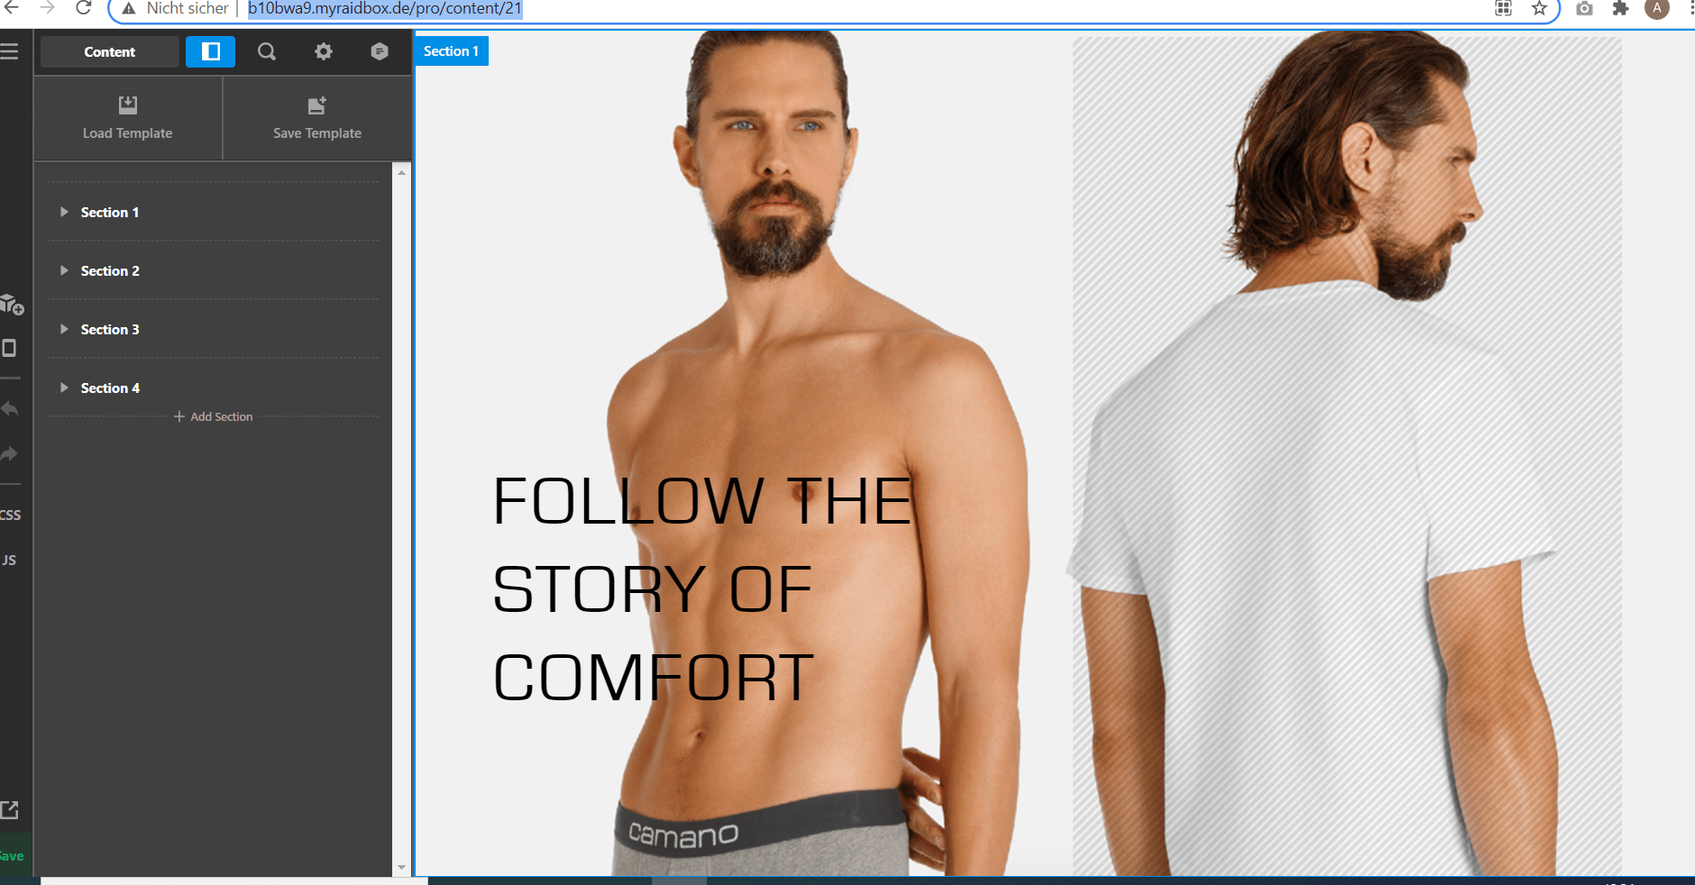Click the Layout panel icon

point(210,52)
